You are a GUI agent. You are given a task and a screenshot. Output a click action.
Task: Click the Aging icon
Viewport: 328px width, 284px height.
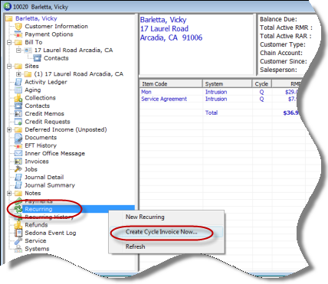pyautogui.click(x=18, y=90)
